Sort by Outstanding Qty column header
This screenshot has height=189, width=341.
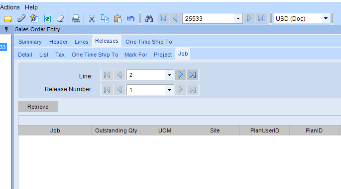[x=116, y=130]
